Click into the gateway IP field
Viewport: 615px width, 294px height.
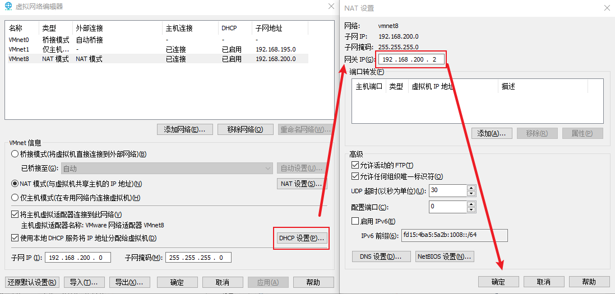410,59
